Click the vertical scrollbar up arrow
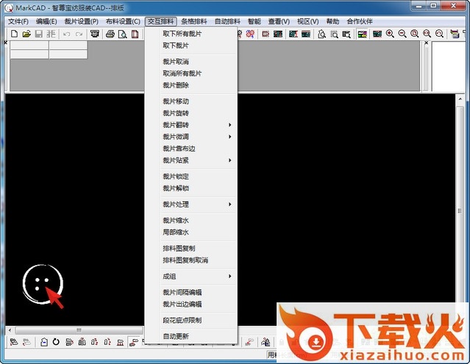This screenshot has width=470, height=364. coord(460,98)
